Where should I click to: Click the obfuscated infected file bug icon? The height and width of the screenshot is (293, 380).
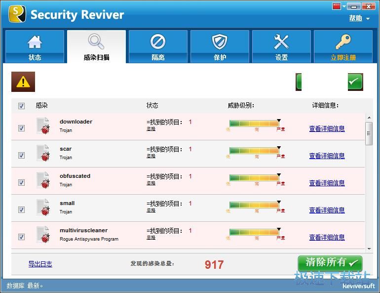[x=43, y=180]
